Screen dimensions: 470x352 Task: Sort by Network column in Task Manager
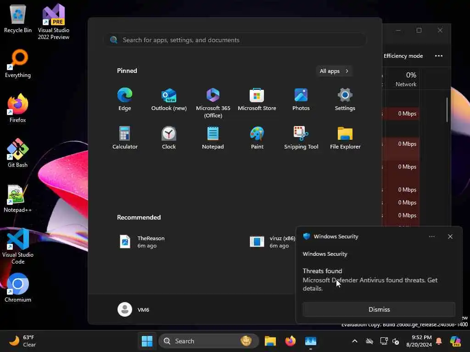point(406,79)
